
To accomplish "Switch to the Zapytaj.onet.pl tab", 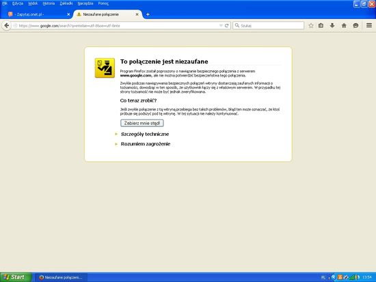I will pos(36,14).
